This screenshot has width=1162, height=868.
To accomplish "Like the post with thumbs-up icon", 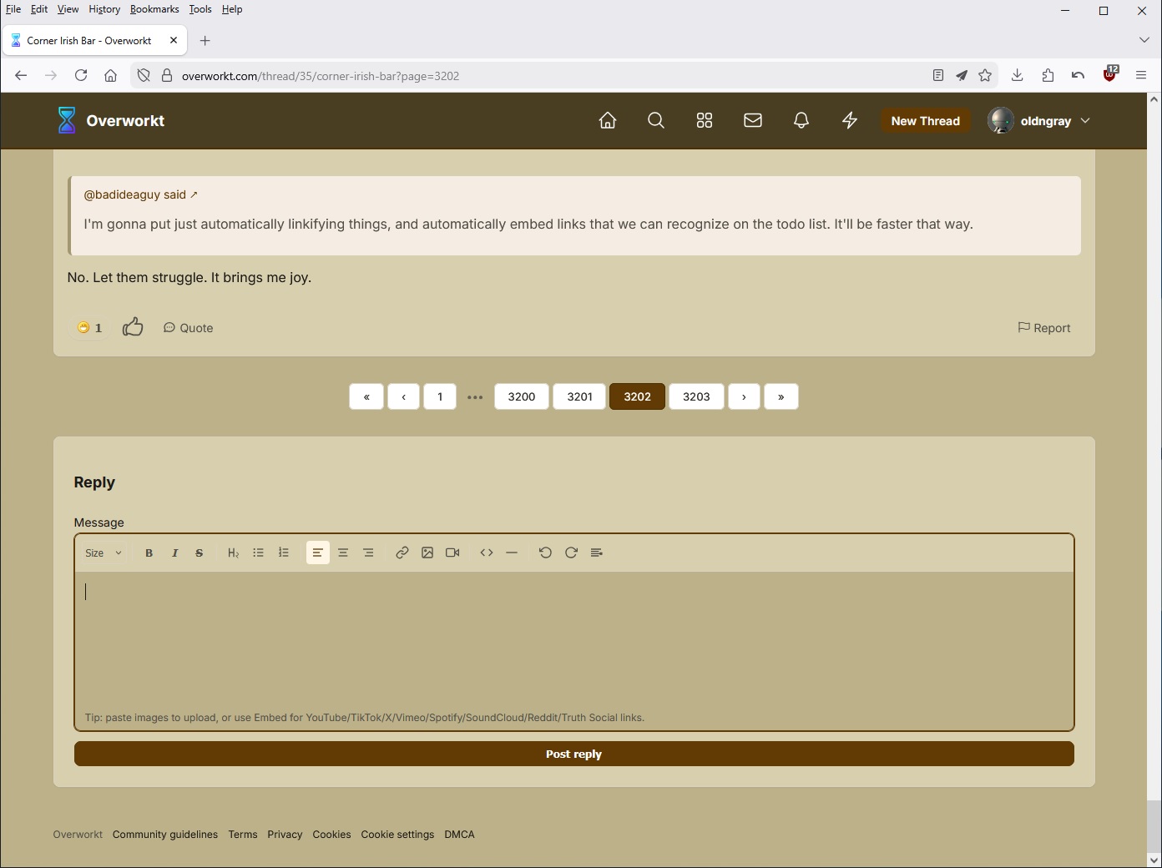I will pos(133,327).
